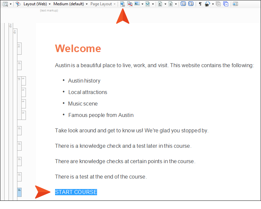Click the highlighted START COURSE text
261x209 pixels.
tap(76, 192)
